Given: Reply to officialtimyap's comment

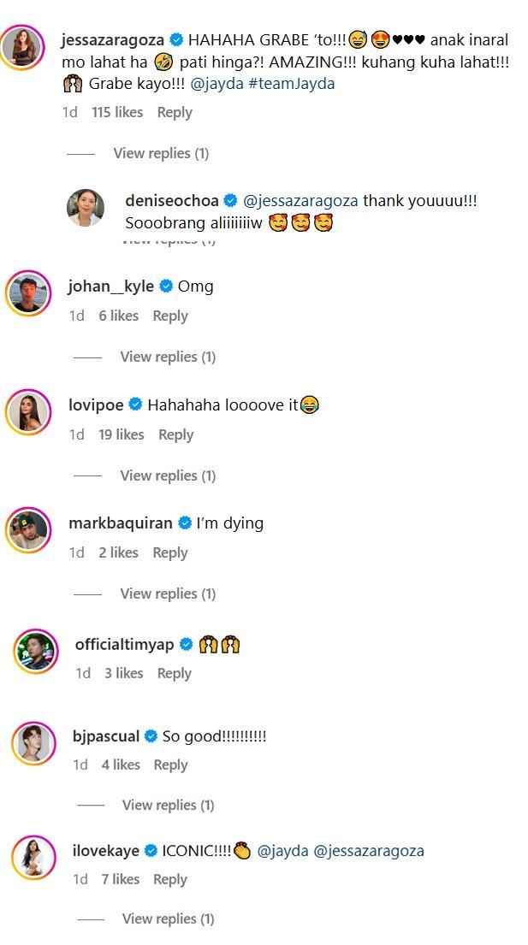Looking at the screenshot, I should point(174,673).
